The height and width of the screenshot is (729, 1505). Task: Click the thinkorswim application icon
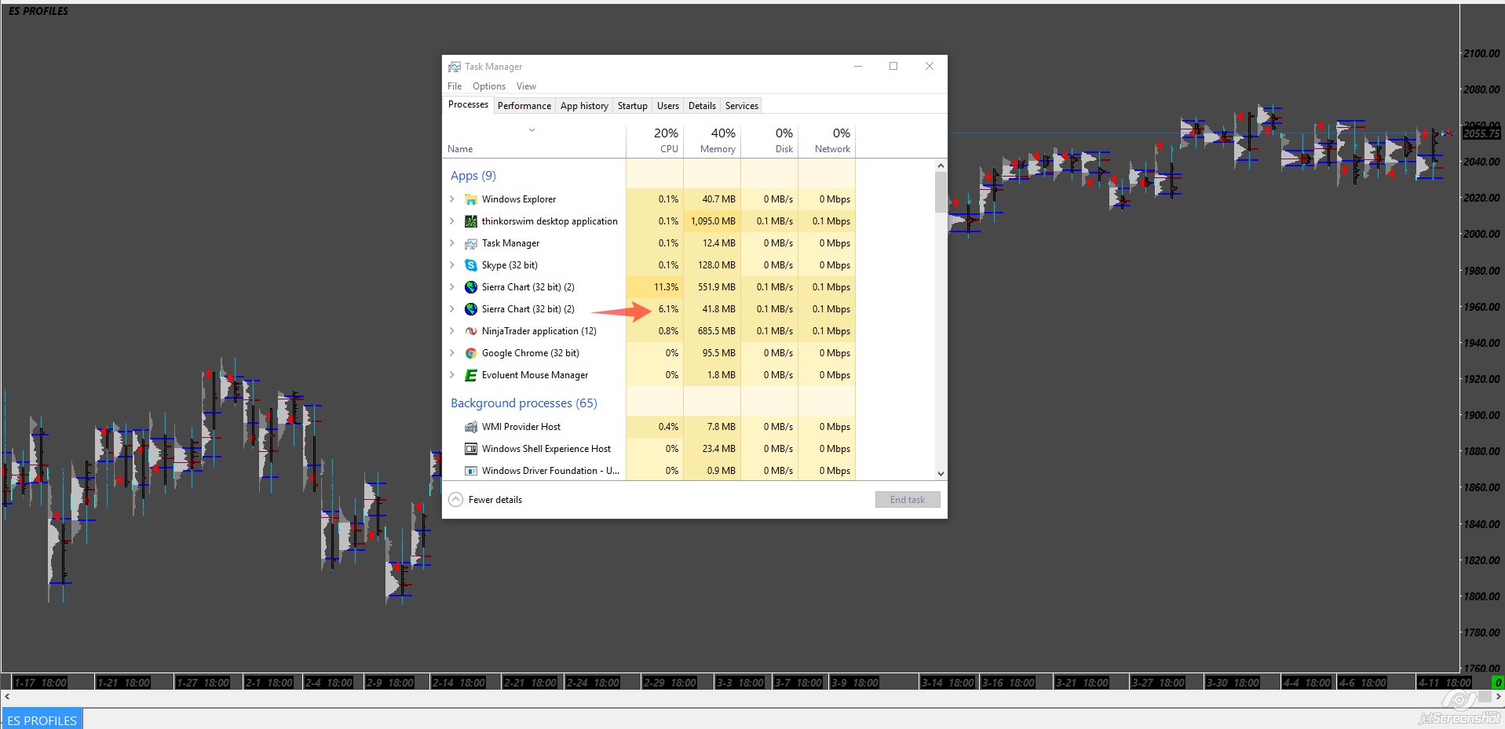tap(471, 221)
